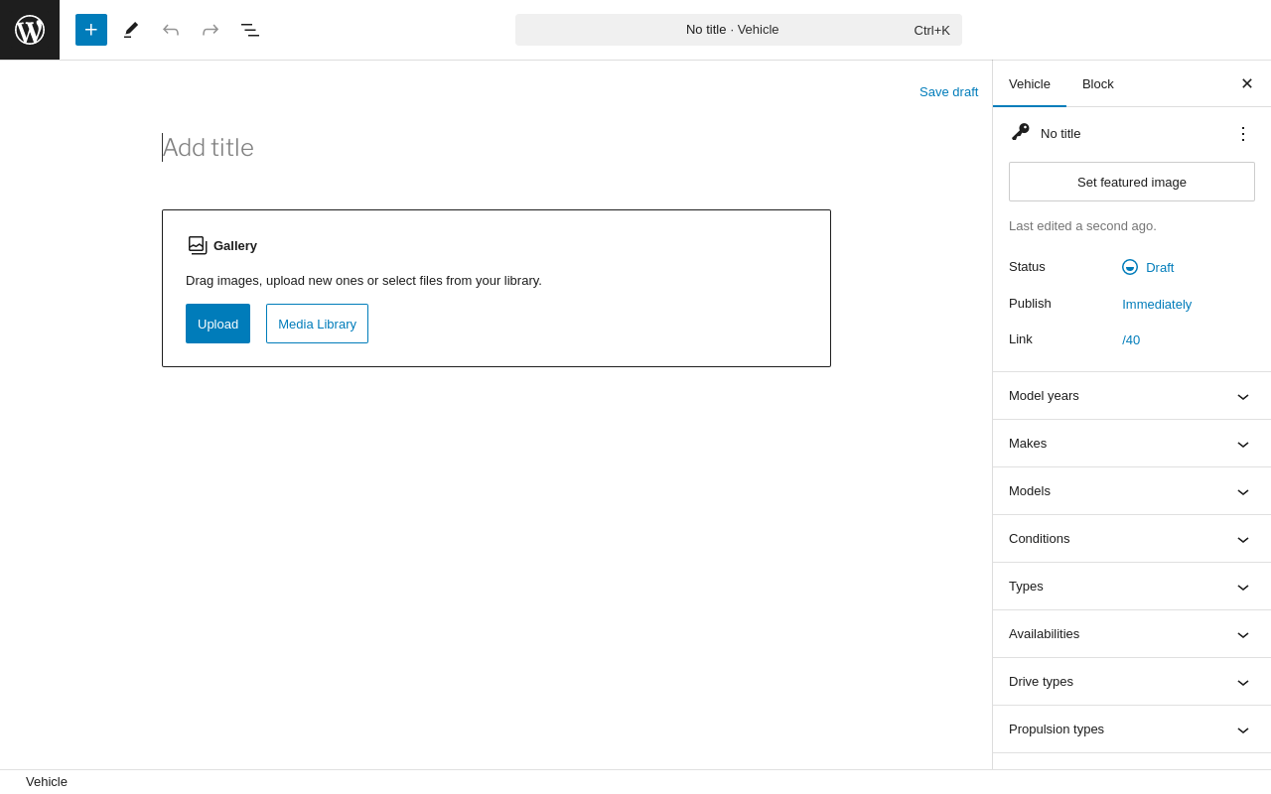Close the settings sidebar panel
This screenshot has width=1271, height=794.
(1247, 83)
